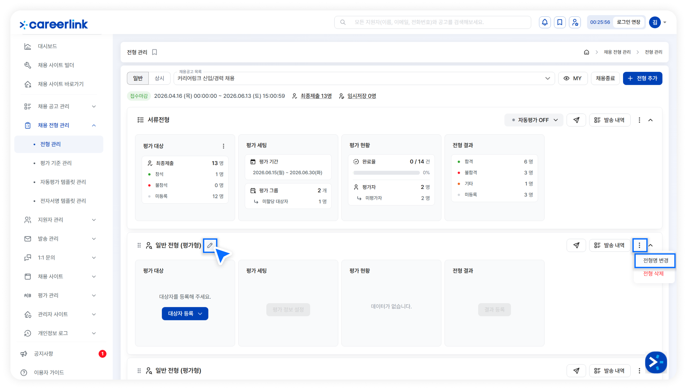Click the 전형 추가 button
Image resolution: width=687 pixels, height=390 pixels.
click(642, 78)
